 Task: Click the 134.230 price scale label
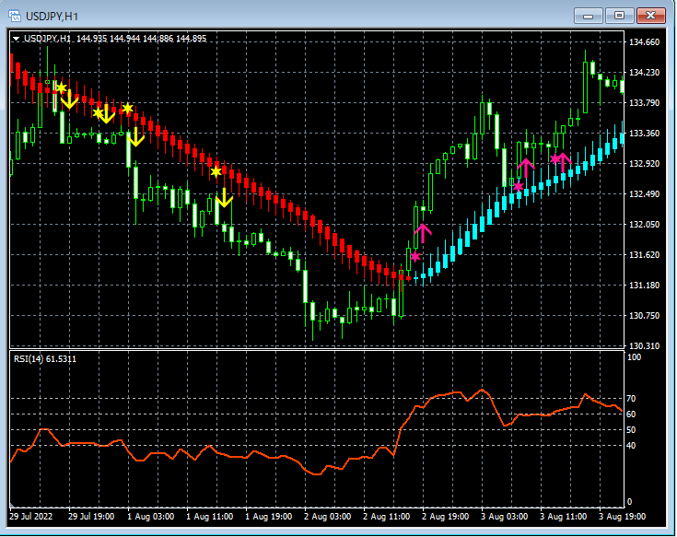(x=644, y=73)
